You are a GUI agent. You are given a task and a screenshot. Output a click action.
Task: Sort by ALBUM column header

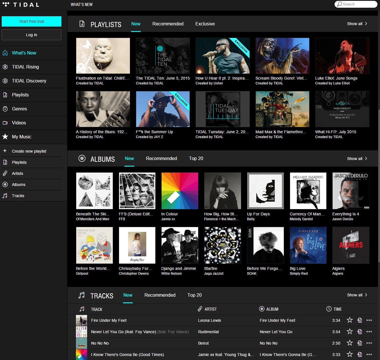tap(269, 309)
